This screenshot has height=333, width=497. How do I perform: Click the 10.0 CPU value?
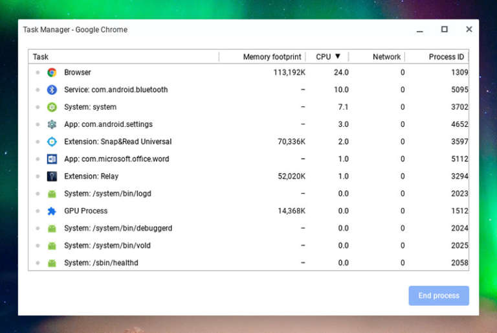[341, 90]
